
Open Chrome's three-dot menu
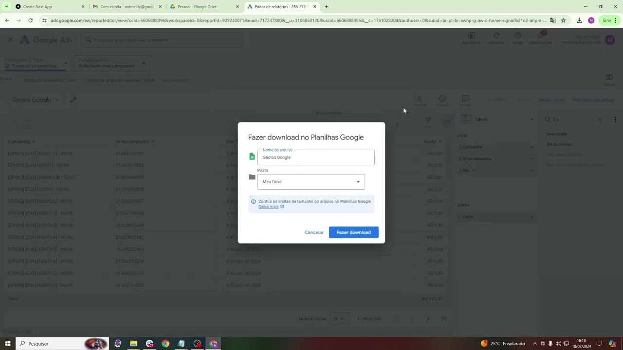[x=616, y=20]
